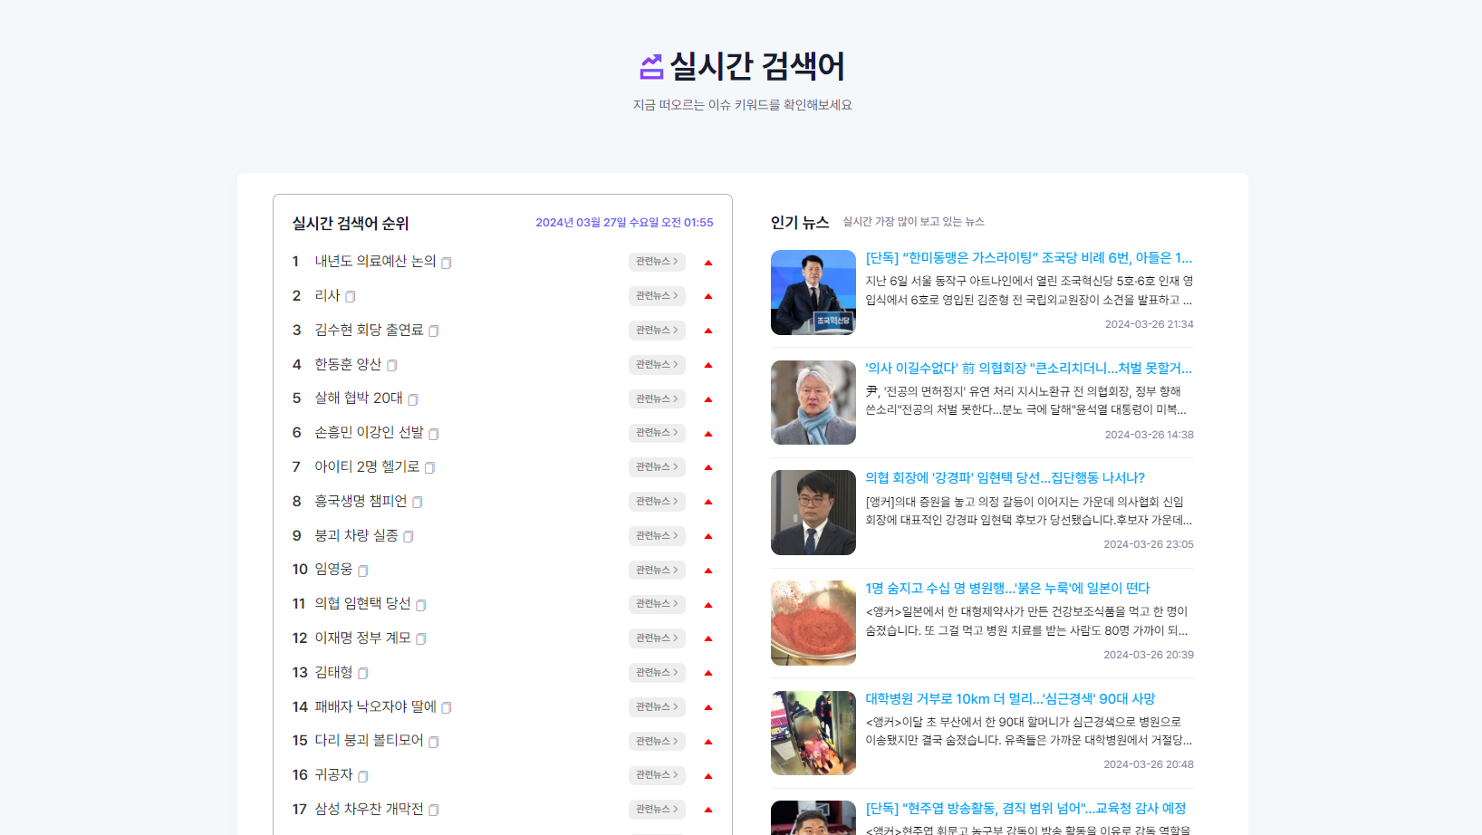1482x835 pixels.
Task: Open related news for "붕괴 차량 실종"
Action: (x=657, y=535)
